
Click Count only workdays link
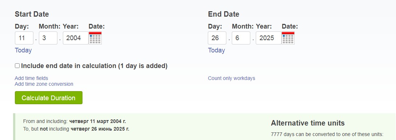231,78
